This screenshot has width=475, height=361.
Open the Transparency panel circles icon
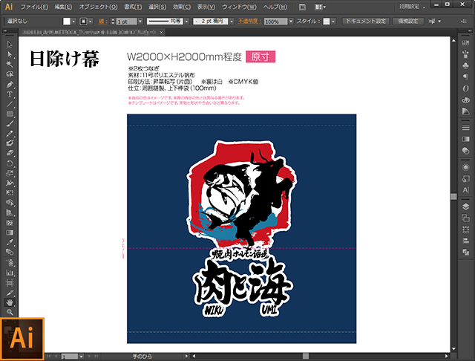(x=465, y=150)
